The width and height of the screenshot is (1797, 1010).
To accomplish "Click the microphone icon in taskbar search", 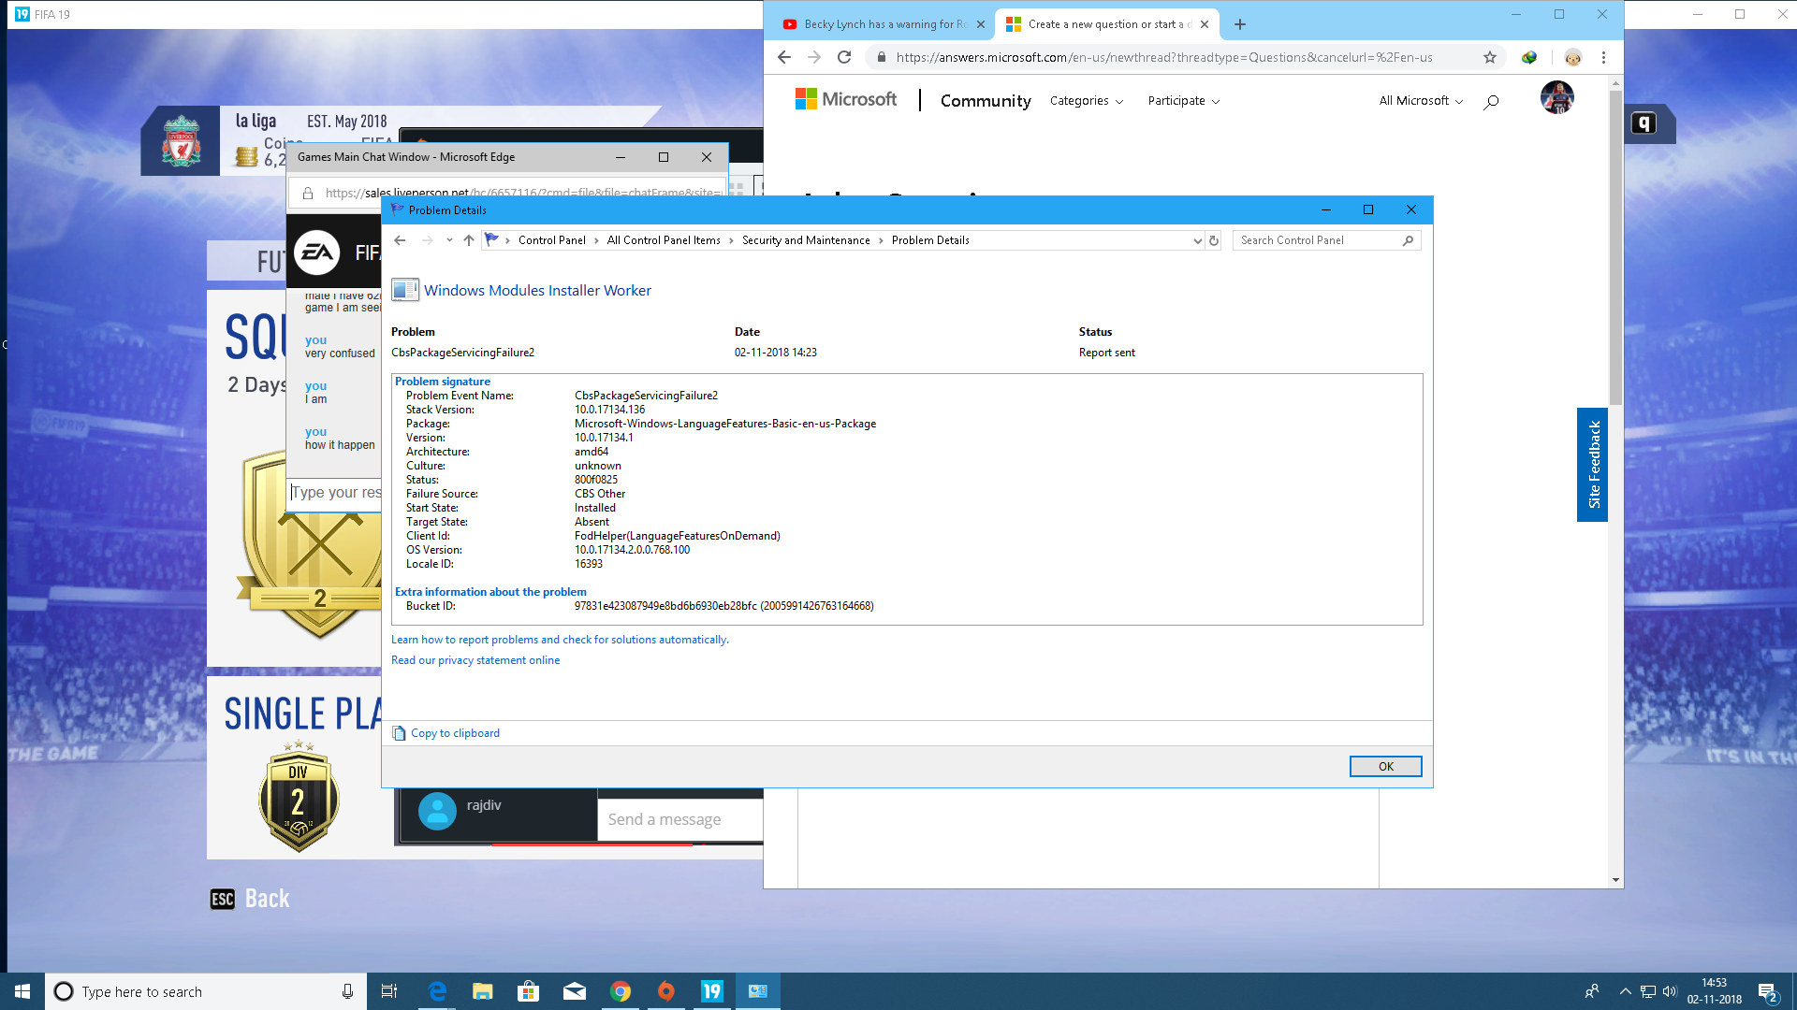I will coord(347,991).
